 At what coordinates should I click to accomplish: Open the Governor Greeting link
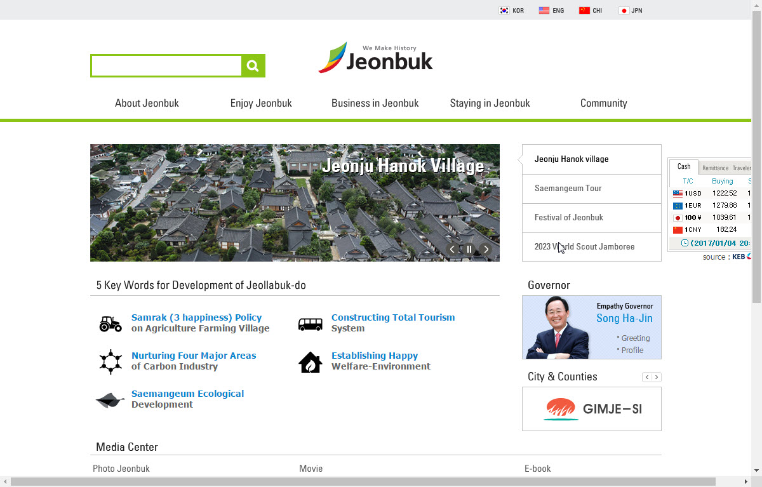[x=635, y=338]
